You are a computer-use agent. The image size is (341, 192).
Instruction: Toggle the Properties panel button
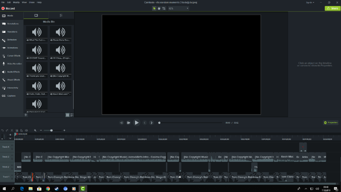(x=331, y=123)
